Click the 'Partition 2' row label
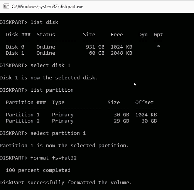Image resolution: width=194 pixels, height=190 pixels. tap(23, 121)
